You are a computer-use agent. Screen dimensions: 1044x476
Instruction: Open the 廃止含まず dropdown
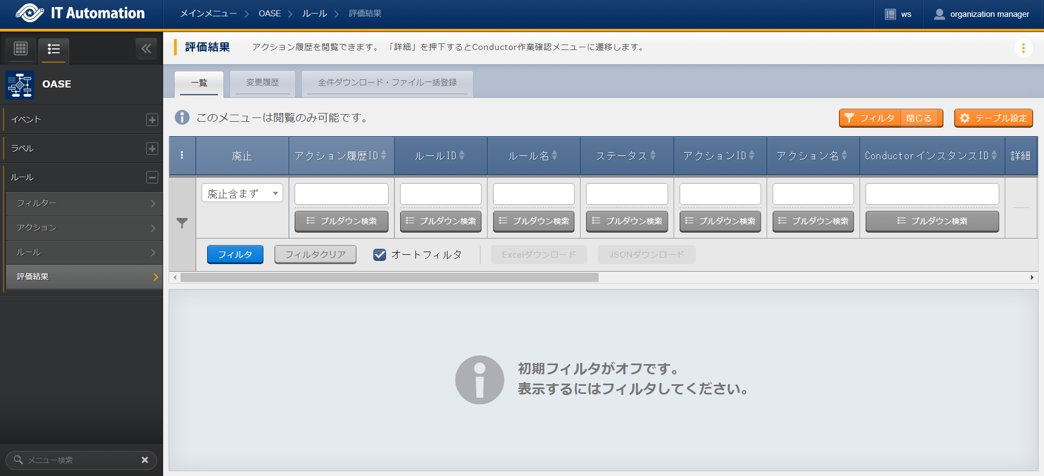(242, 193)
